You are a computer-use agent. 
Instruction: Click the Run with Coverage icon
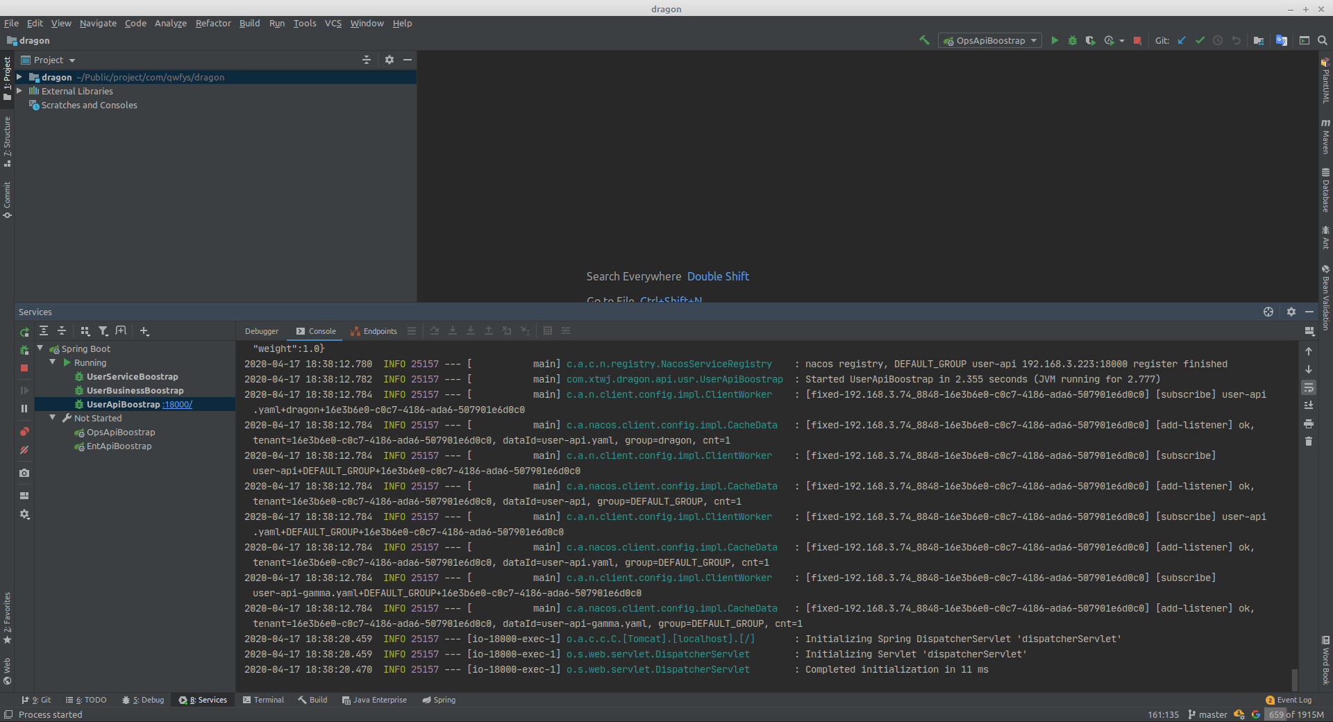tap(1090, 40)
